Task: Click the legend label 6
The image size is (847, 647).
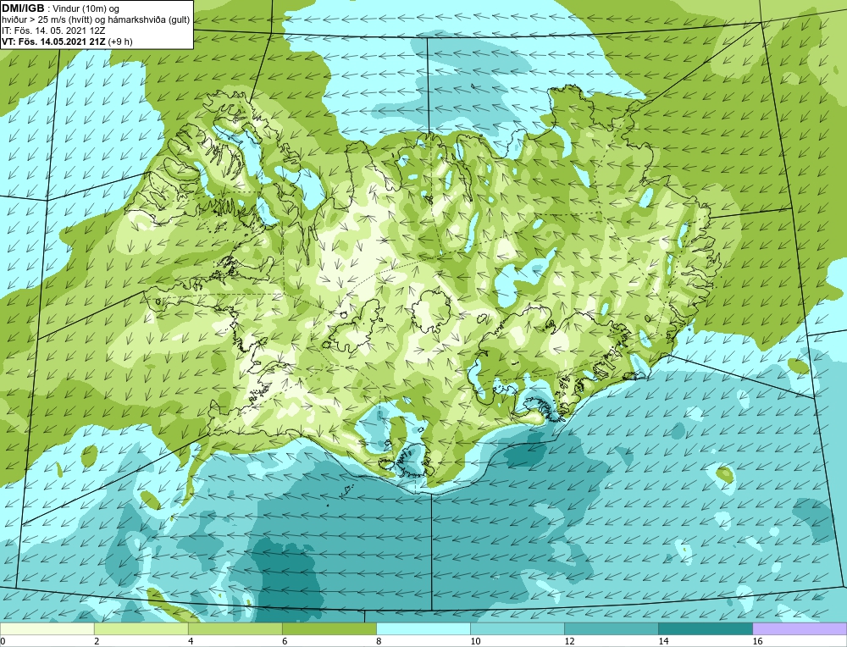Action: 285,641
